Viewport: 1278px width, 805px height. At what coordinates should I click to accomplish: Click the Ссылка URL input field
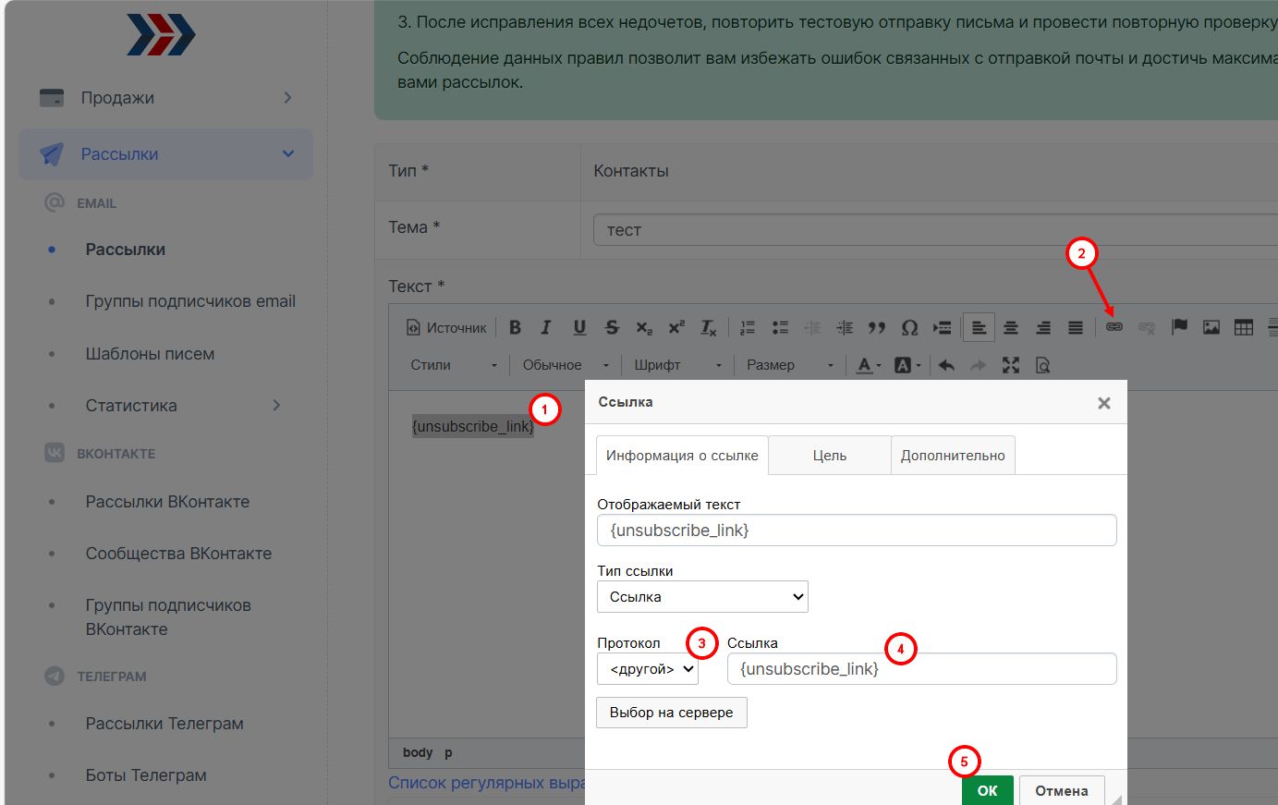coord(922,669)
